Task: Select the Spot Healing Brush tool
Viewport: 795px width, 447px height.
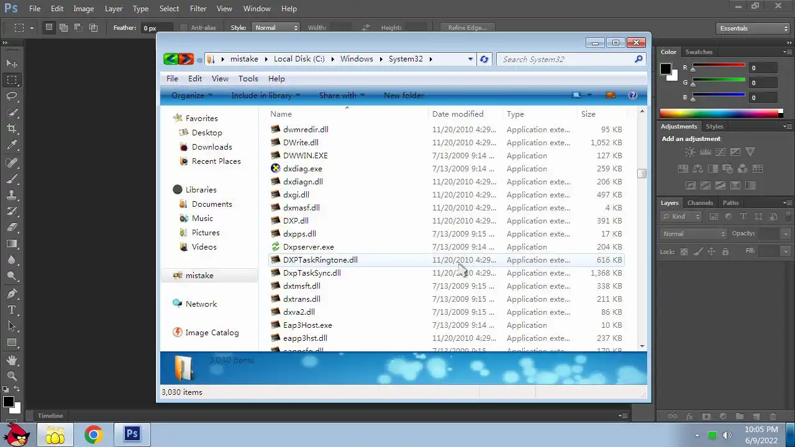Action: click(12, 163)
